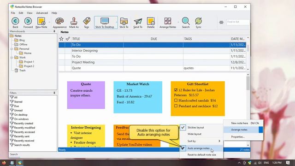295x166 pixels.
Task: Select the On desktop filter
Action: tap(18, 115)
